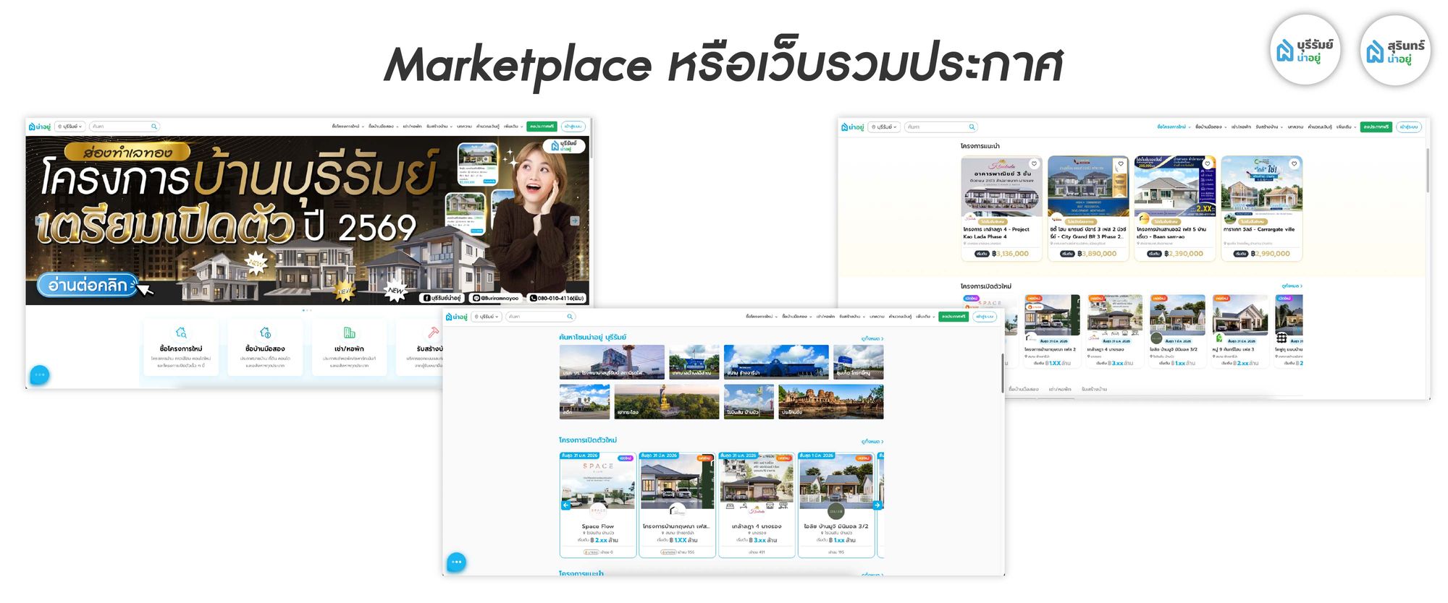Click search magnifier icon in left banner window
1448x603 pixels.
coord(153,127)
